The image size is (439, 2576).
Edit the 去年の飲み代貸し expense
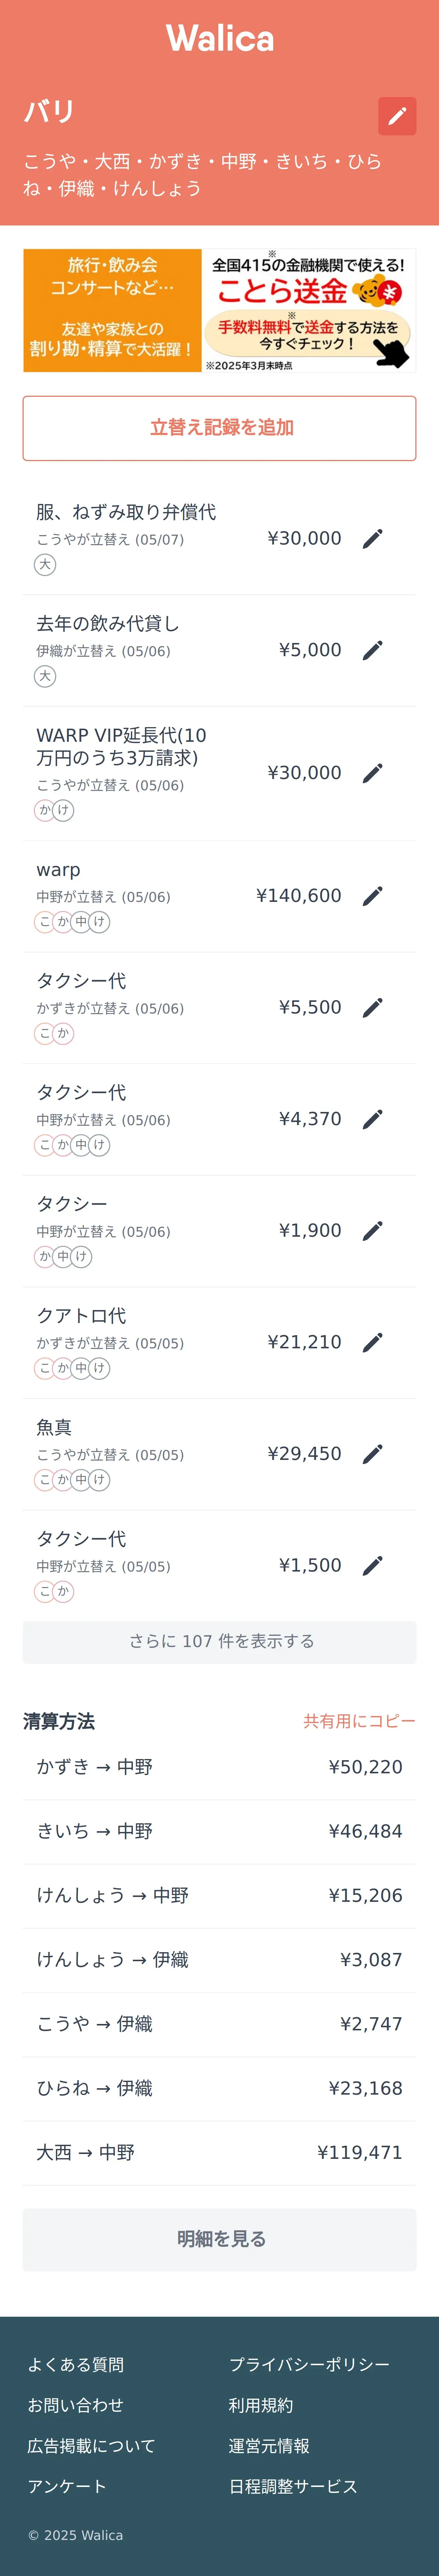[x=372, y=650]
